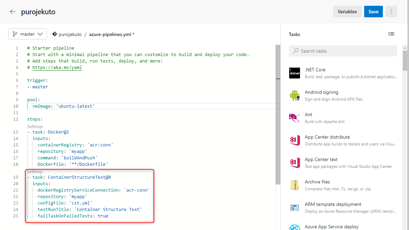Click the 'Container Structure Test' title value
410x230 pixels.
tap(108, 209)
